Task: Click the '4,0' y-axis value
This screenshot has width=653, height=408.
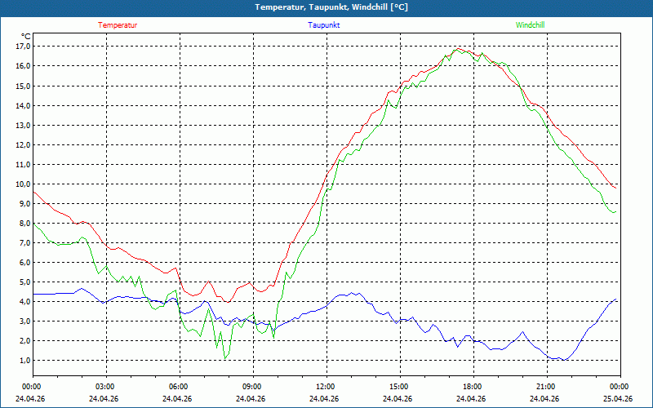Action: click(25, 301)
